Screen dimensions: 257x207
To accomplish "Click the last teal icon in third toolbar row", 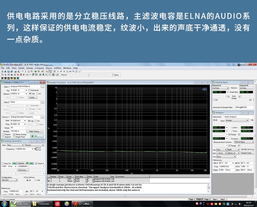I will pos(18,78).
